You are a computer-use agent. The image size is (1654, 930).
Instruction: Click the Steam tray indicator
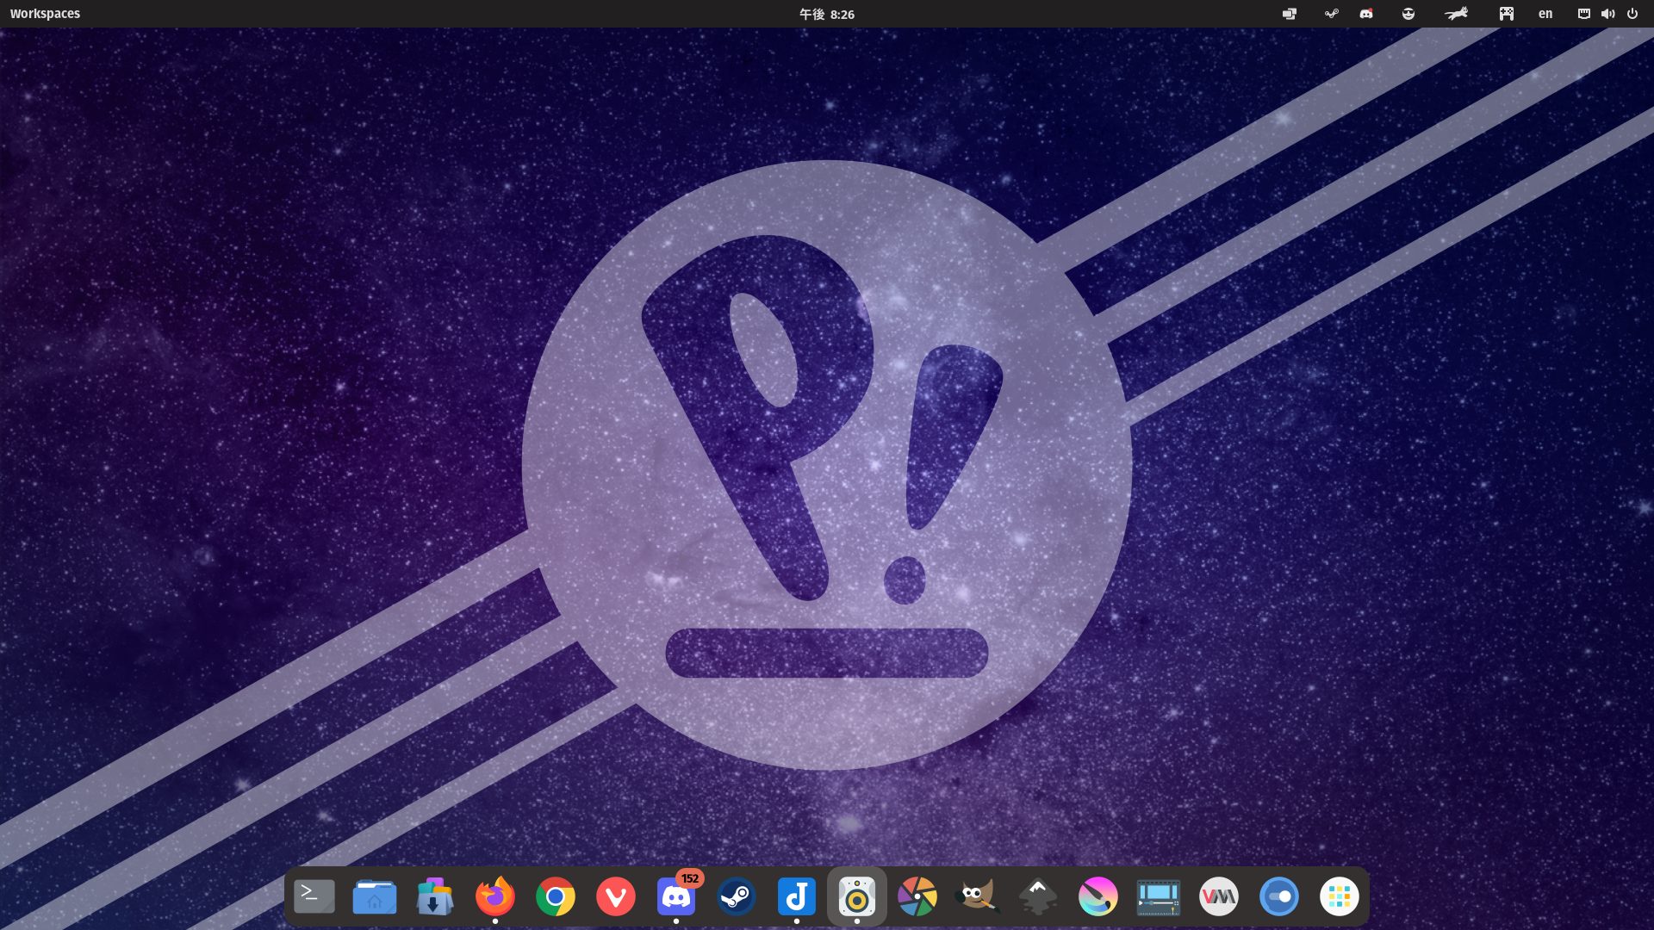pos(1332,14)
